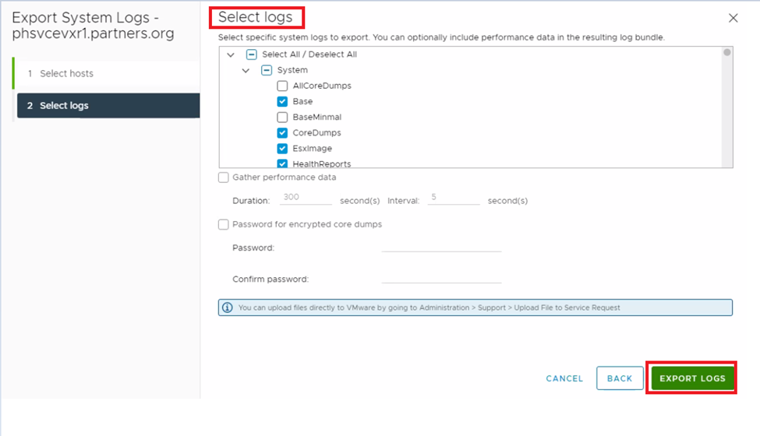The height and width of the screenshot is (436, 760).
Task: Toggle the Select All / Deselect All checkbox
Action: (x=252, y=54)
